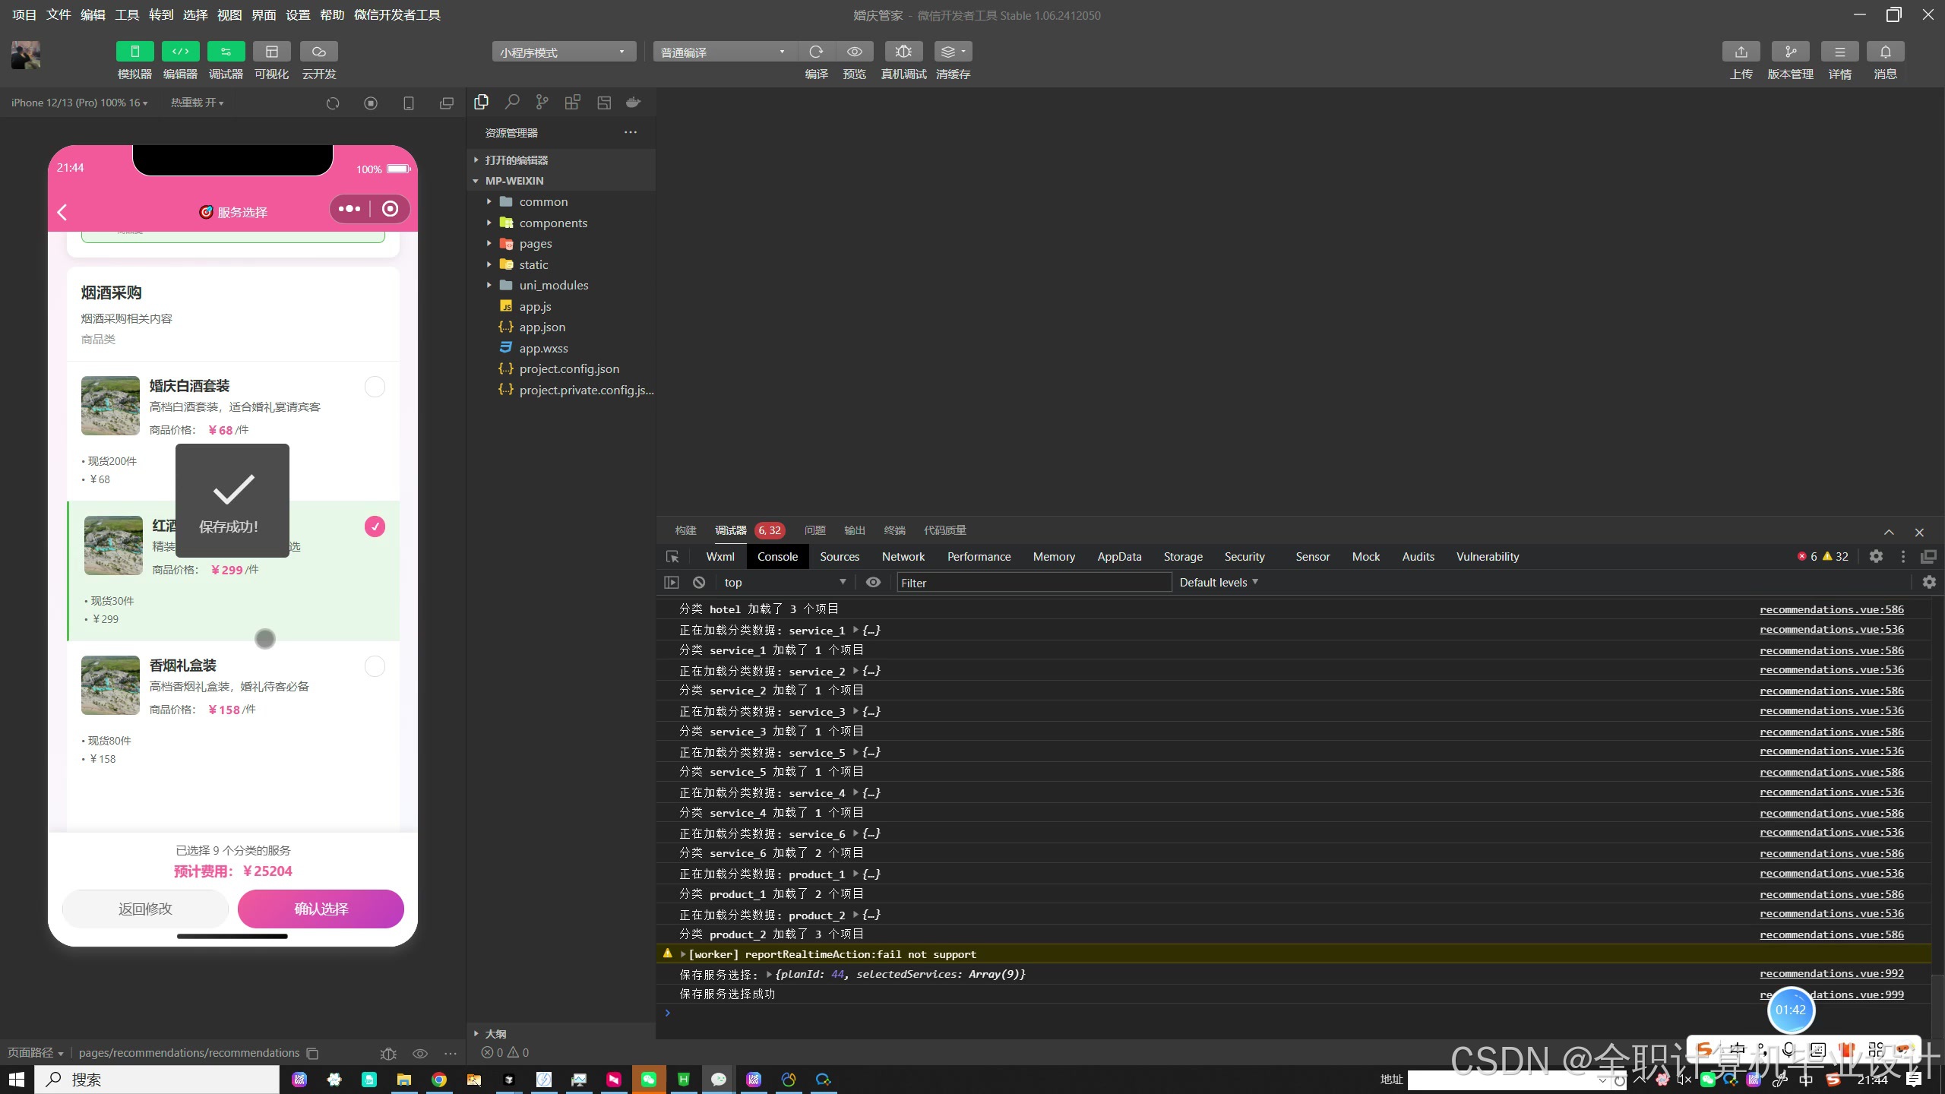This screenshot has height=1094, width=1945.
Task: Open the Mini Program mode dropdown
Action: pyautogui.click(x=563, y=52)
